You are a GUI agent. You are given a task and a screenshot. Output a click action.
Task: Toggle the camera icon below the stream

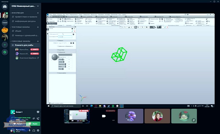(104, 116)
